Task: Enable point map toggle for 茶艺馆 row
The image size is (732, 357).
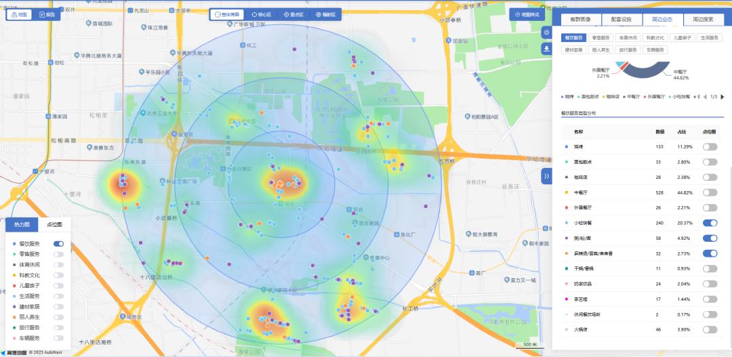Action: [710, 299]
